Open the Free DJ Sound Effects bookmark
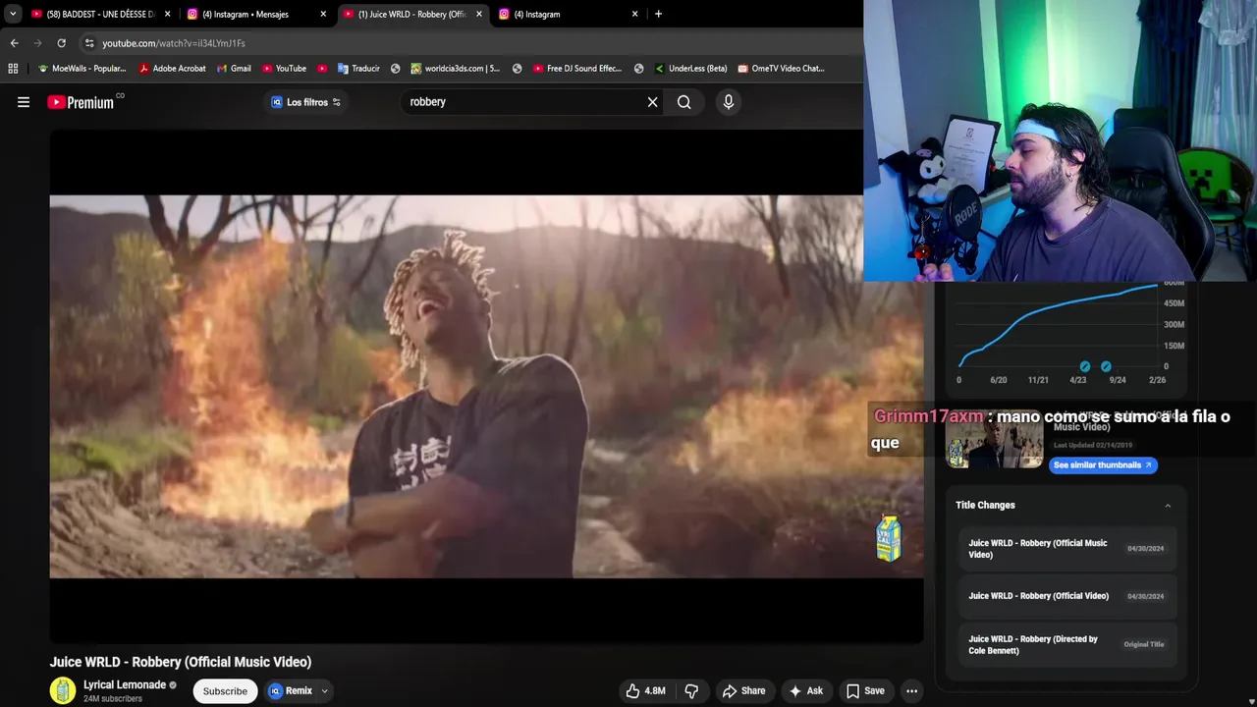 click(577, 69)
